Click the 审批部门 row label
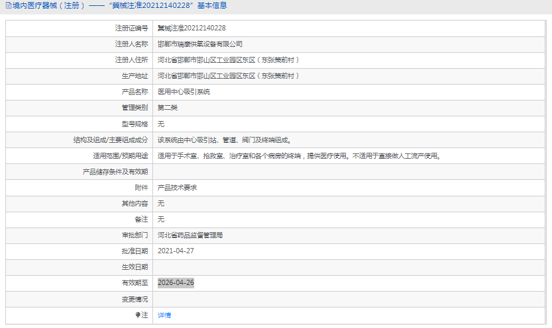The width and height of the screenshot is (552, 328). click(135, 235)
